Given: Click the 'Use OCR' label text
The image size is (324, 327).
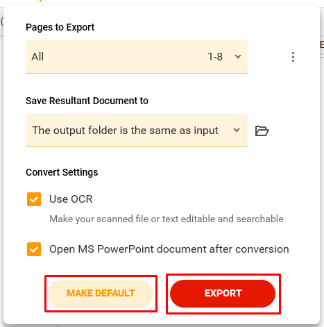Looking at the screenshot, I should [x=71, y=199].
